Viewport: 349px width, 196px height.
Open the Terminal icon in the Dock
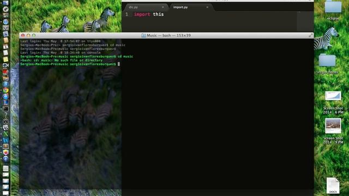coord(5,109)
